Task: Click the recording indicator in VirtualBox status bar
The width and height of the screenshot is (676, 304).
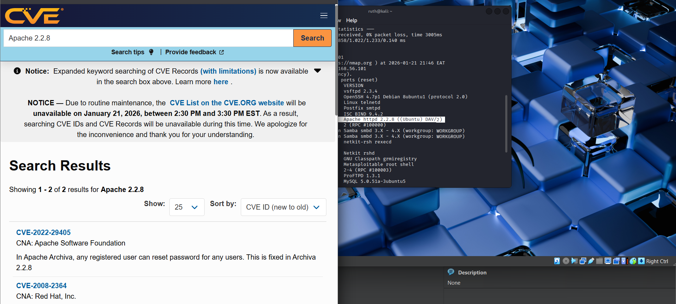Action: pyautogui.click(x=616, y=261)
